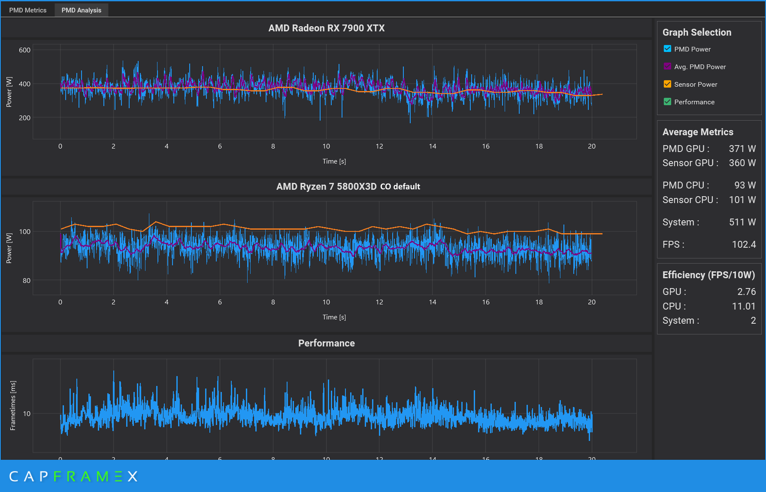Switch to the PMD Metrics tab
Screen dimensions: 766x492
pos(28,10)
